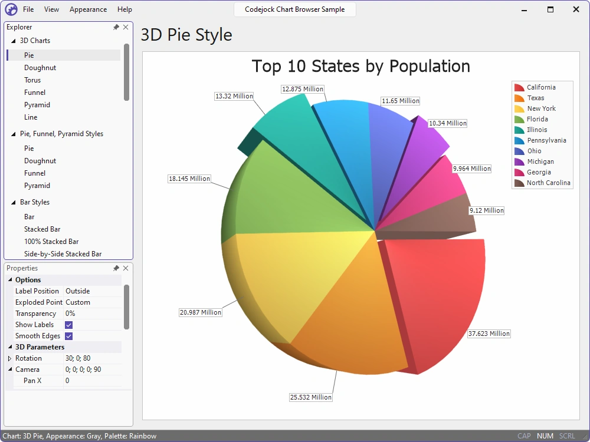Collapse the 3D Charts tree group
Screen dimensions: 590x442
[13, 41]
